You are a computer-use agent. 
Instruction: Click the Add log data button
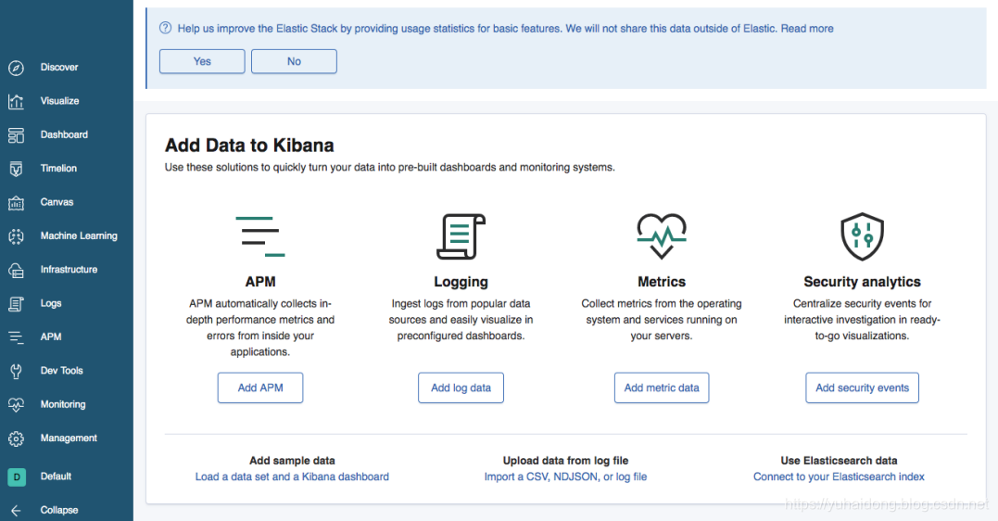point(461,388)
